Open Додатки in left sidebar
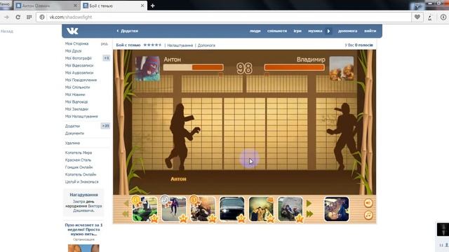The height and width of the screenshot is (252, 449). 72,126
